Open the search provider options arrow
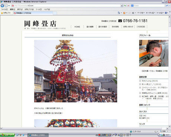 click(x=169, y=6)
